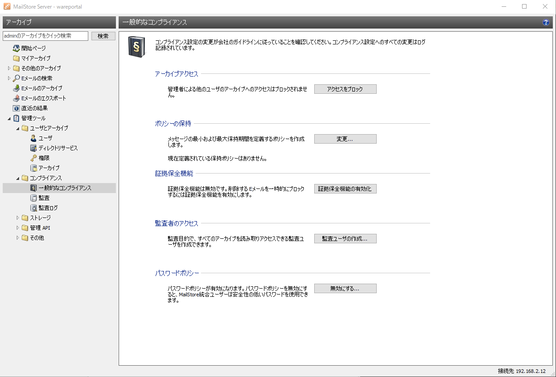Image resolution: width=556 pixels, height=377 pixels.
Task: Click the 証拠保全機能の有効化 button
Action: click(345, 189)
